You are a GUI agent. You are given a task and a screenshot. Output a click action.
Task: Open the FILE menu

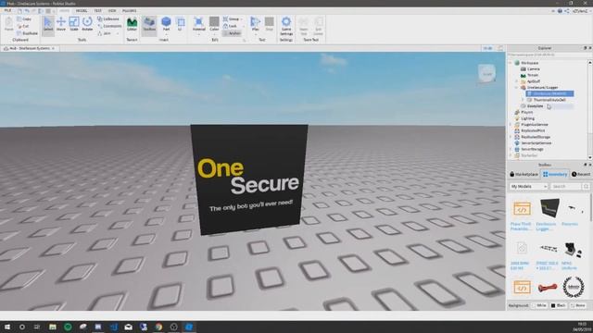tap(7, 10)
